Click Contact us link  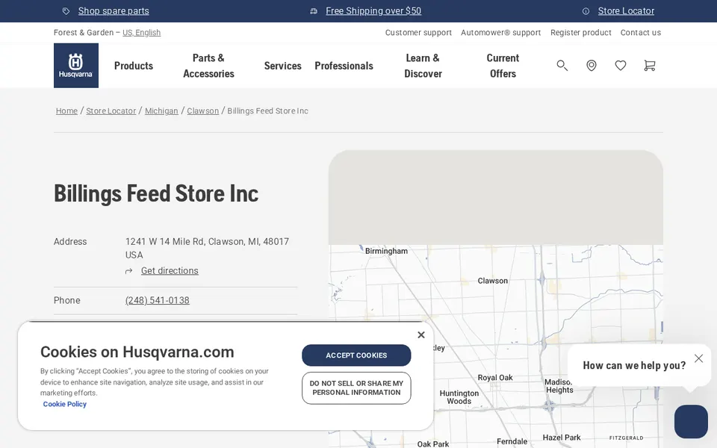click(x=641, y=32)
